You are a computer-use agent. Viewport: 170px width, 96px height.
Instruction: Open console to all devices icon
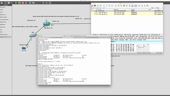pyautogui.click(x=12, y=3)
